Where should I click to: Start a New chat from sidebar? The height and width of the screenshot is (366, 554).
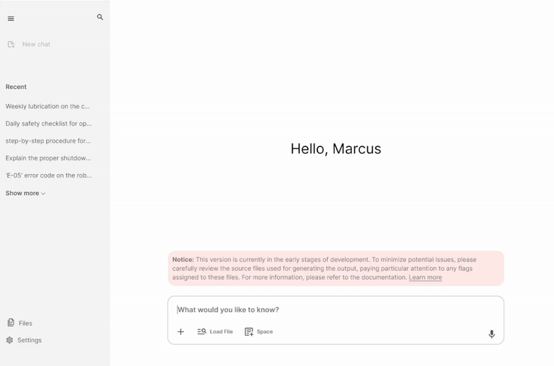coord(36,45)
